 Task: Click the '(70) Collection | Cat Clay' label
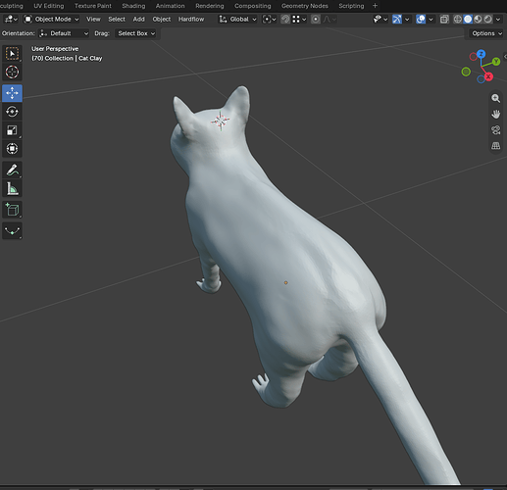[x=67, y=58]
